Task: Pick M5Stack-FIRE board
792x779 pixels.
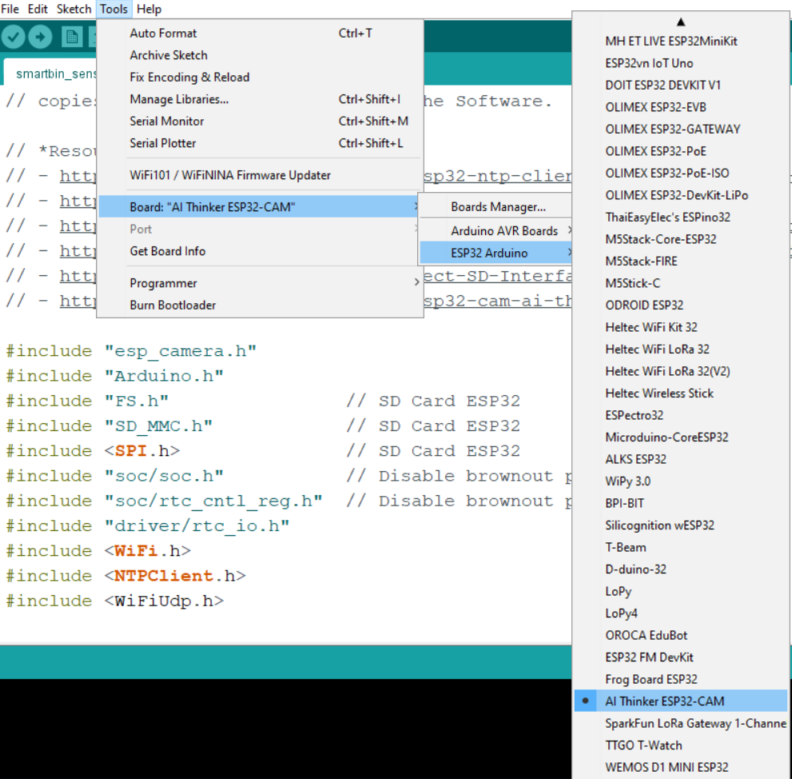Action: tap(680, 261)
